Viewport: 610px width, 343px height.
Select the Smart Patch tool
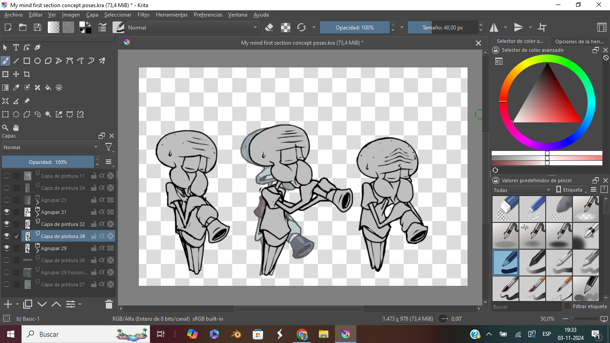[x=38, y=88]
